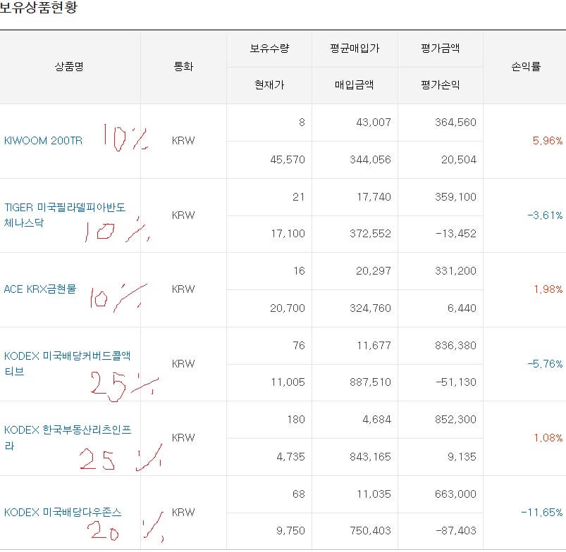This screenshot has width=566, height=552.
Task: Select the 1.98% return value
Action: pos(548,289)
